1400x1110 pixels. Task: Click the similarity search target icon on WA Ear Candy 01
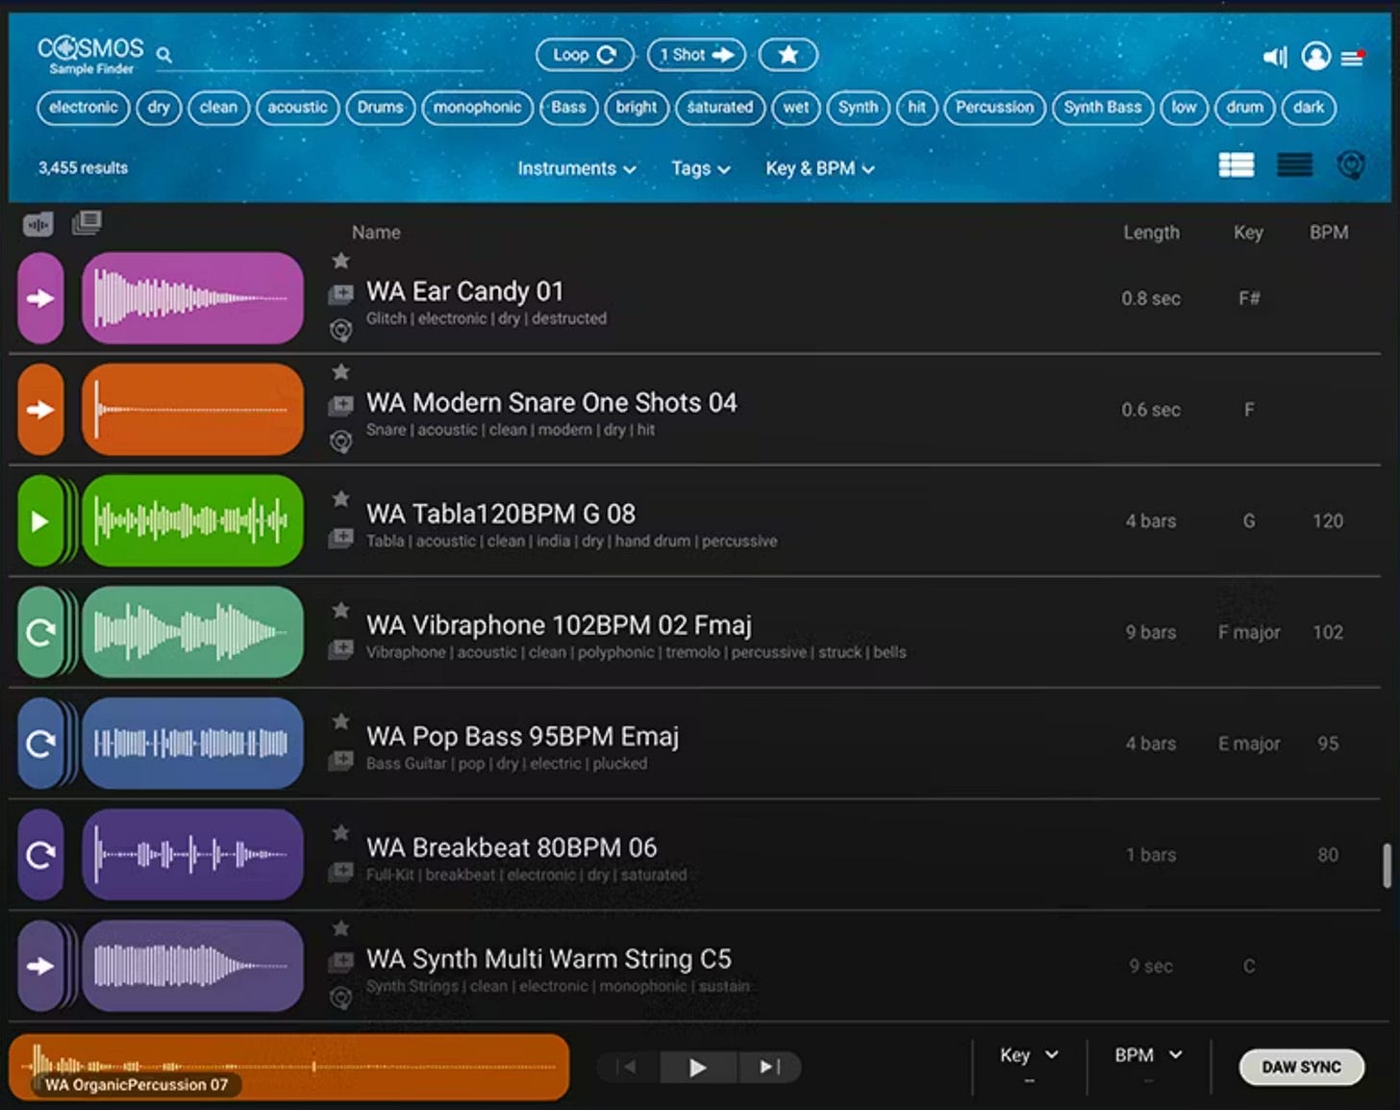(x=341, y=328)
